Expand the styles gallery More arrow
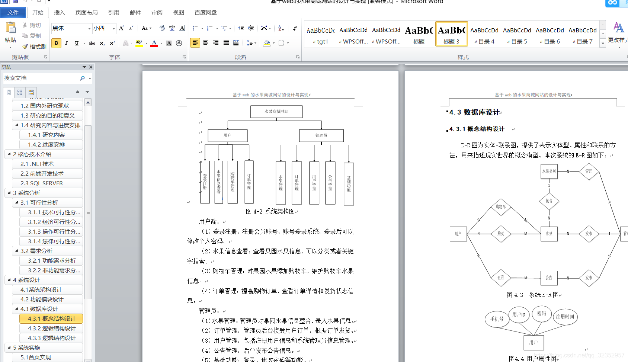 click(603, 43)
